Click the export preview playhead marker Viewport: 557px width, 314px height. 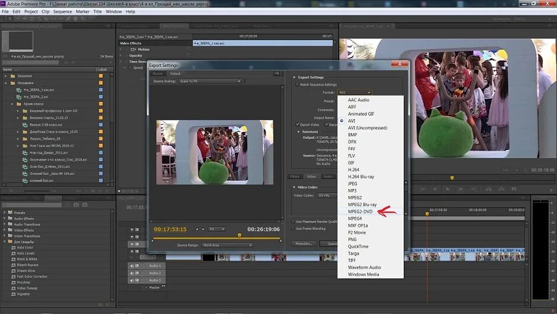pyautogui.click(x=239, y=235)
